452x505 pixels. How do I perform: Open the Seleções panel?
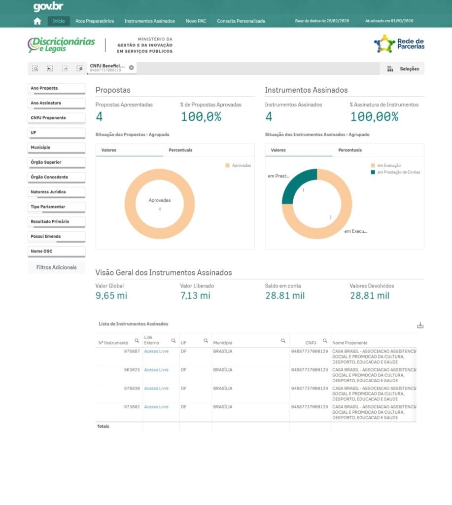click(x=404, y=69)
